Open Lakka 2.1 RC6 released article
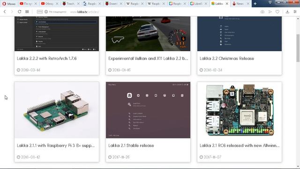 tap(240, 146)
